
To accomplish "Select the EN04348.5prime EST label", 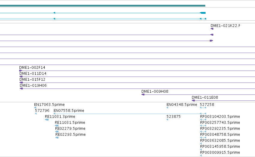I will pyautogui.click(x=182, y=105).
